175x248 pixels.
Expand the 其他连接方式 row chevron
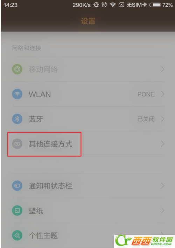tap(162, 144)
